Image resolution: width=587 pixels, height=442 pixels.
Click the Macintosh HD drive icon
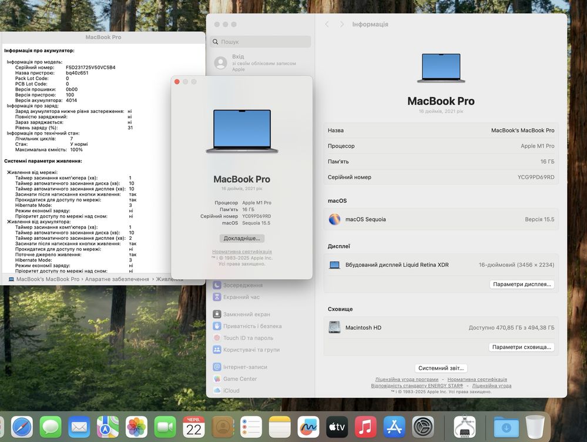(334, 327)
